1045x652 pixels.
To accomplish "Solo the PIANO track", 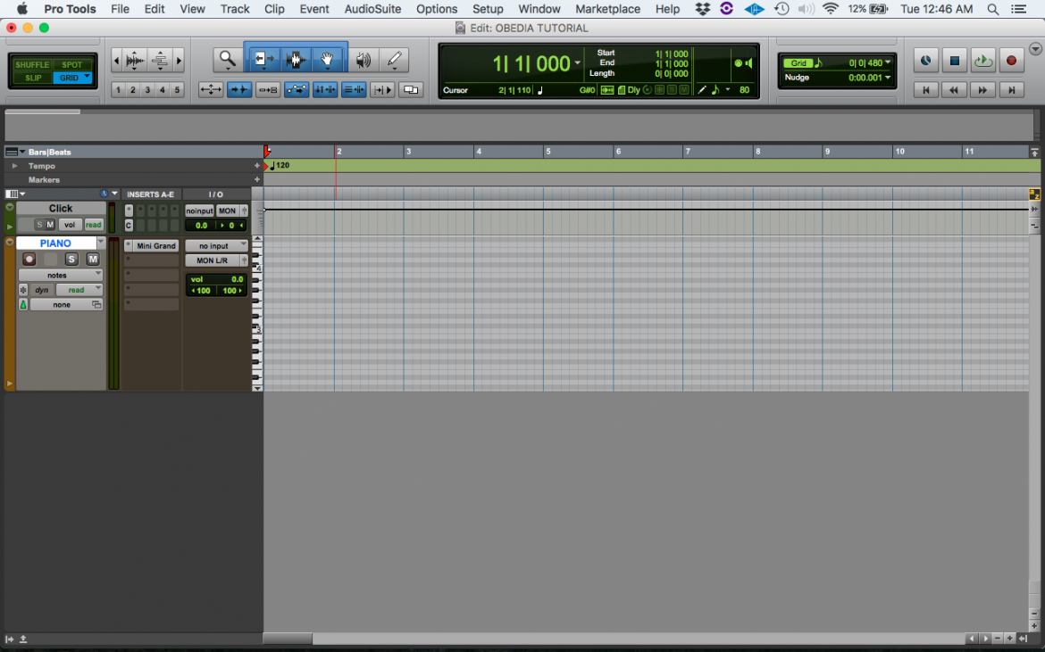I will click(x=71, y=259).
